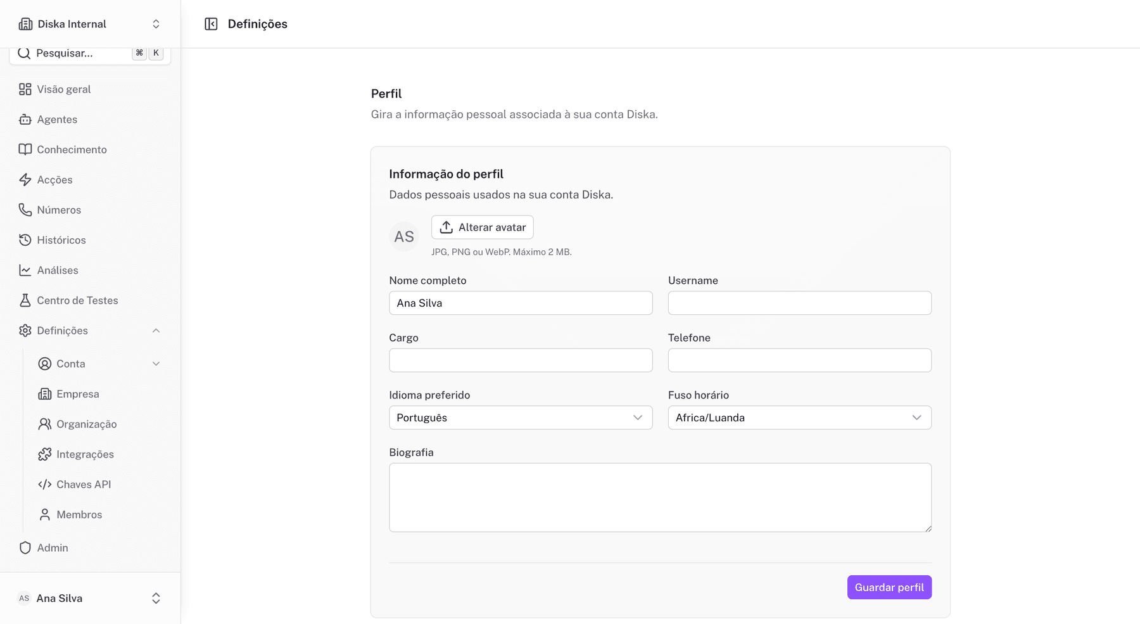Click the Definições gear icon
The width and height of the screenshot is (1140, 624).
click(x=25, y=331)
